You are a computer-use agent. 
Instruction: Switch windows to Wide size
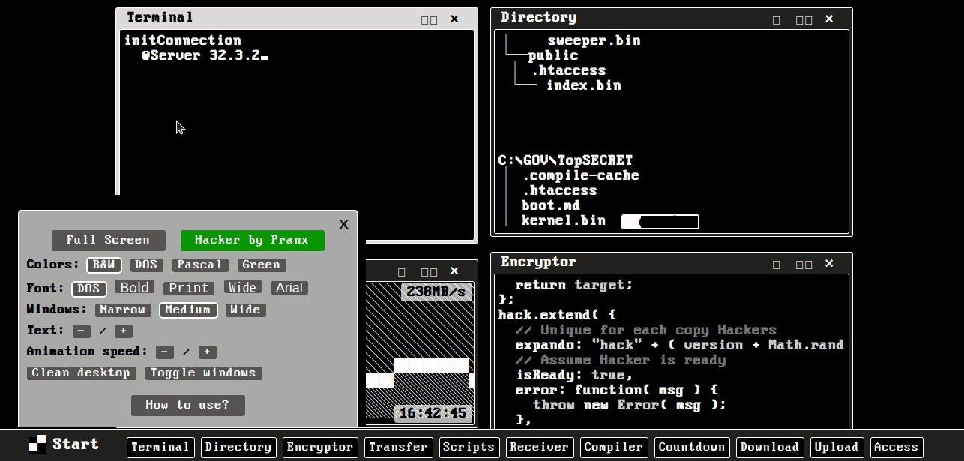point(245,310)
